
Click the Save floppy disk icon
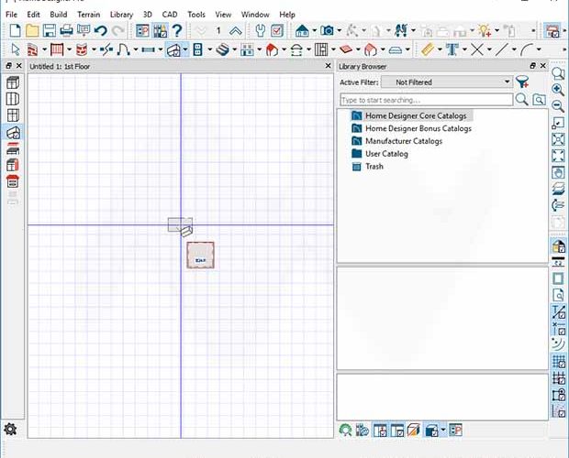[50, 31]
